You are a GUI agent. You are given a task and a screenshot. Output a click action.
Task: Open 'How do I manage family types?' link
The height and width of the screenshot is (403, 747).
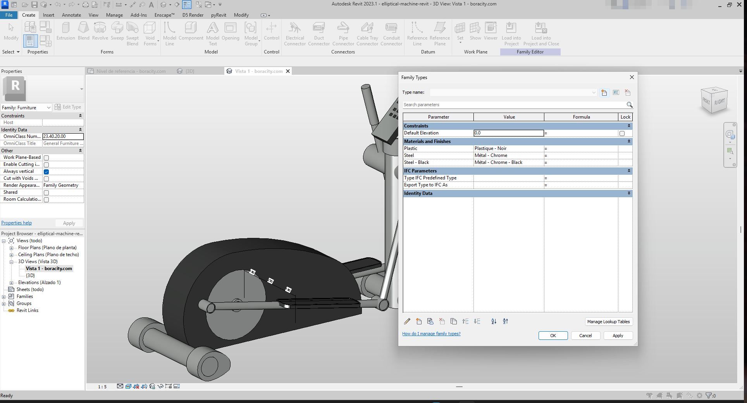tap(431, 334)
